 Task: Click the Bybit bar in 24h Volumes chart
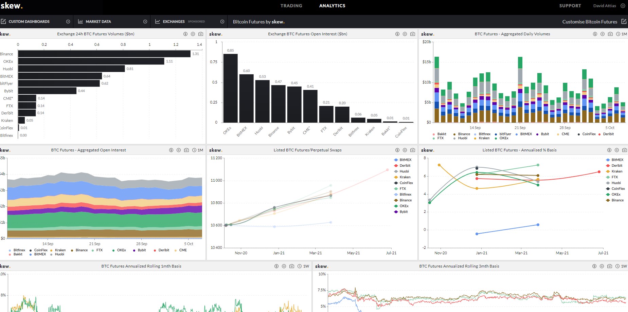click(47, 91)
